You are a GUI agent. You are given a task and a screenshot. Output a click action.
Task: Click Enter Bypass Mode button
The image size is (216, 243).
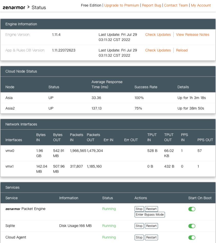click(150, 215)
